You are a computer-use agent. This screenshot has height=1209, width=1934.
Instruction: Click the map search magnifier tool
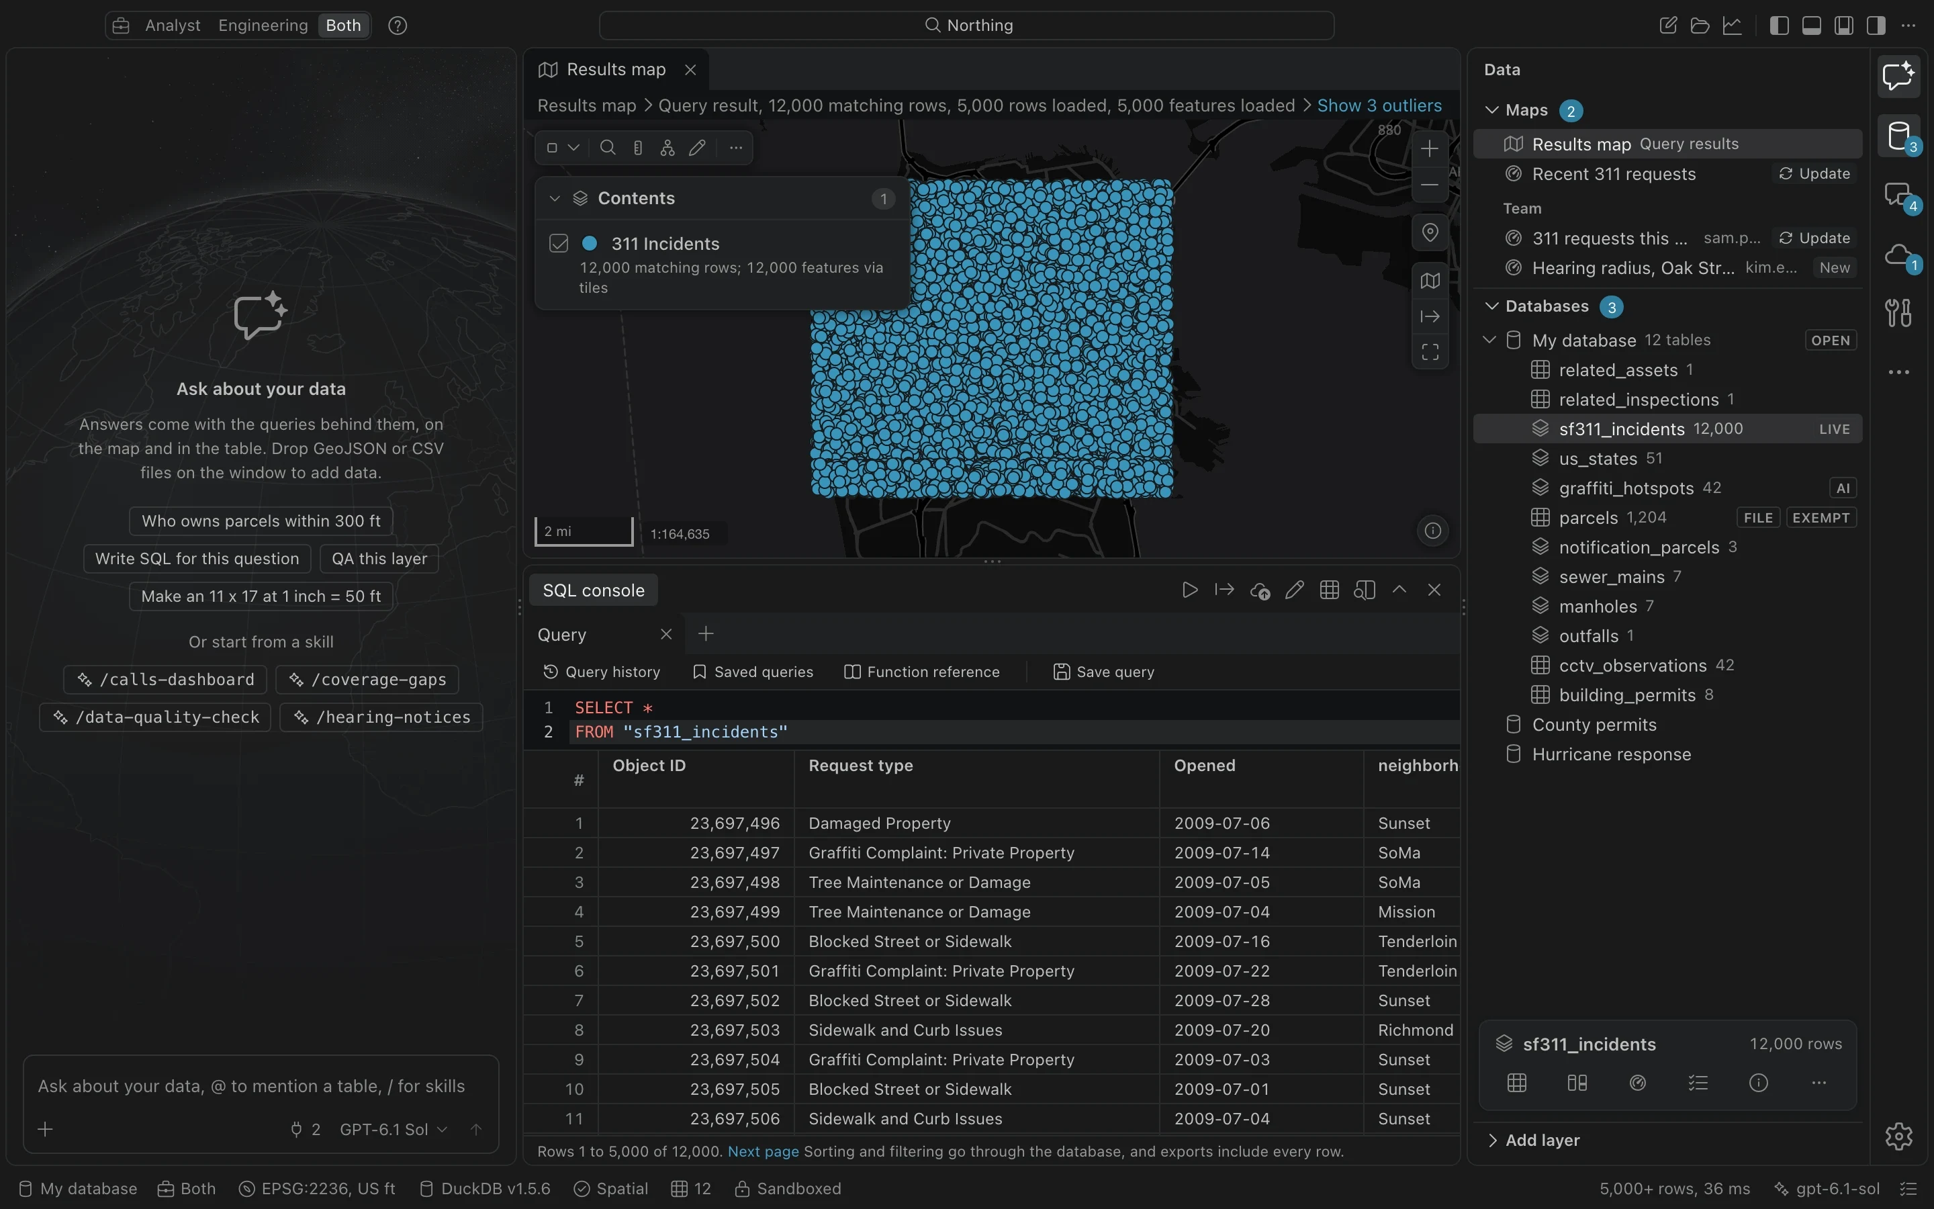pyautogui.click(x=607, y=148)
